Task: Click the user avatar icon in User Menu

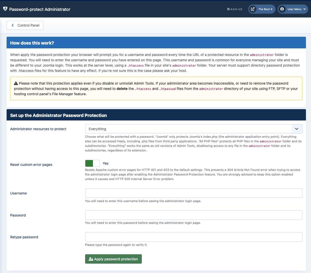Action: 282,9
